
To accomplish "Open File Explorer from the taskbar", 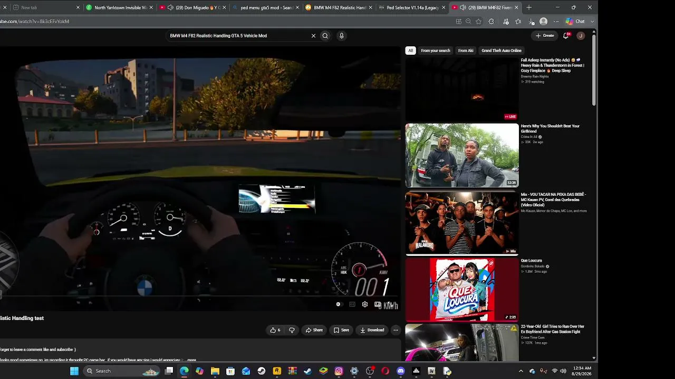I will [215, 371].
